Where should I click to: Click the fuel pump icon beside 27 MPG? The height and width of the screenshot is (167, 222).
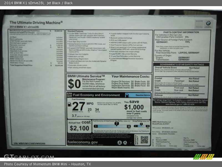(70, 104)
